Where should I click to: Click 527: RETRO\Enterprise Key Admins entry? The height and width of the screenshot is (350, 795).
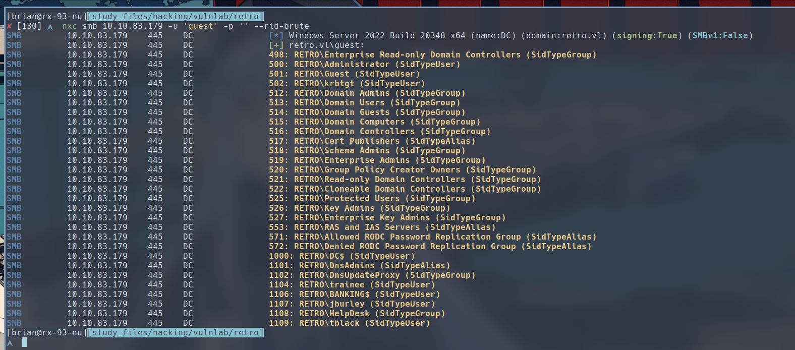coord(387,218)
